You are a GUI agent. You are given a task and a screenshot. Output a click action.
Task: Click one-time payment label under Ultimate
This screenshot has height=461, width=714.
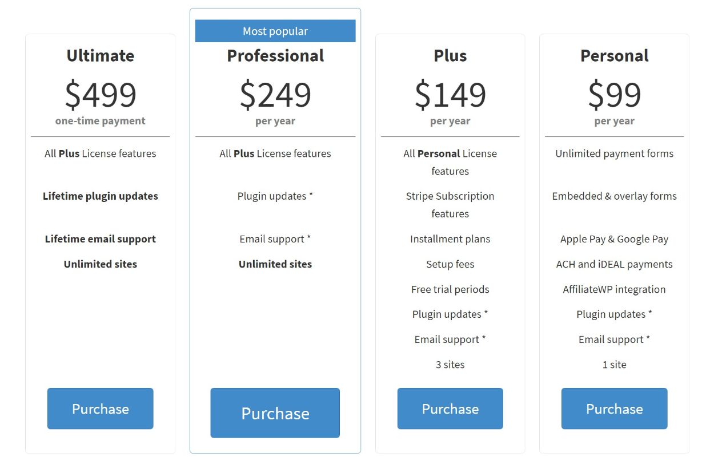pos(100,120)
